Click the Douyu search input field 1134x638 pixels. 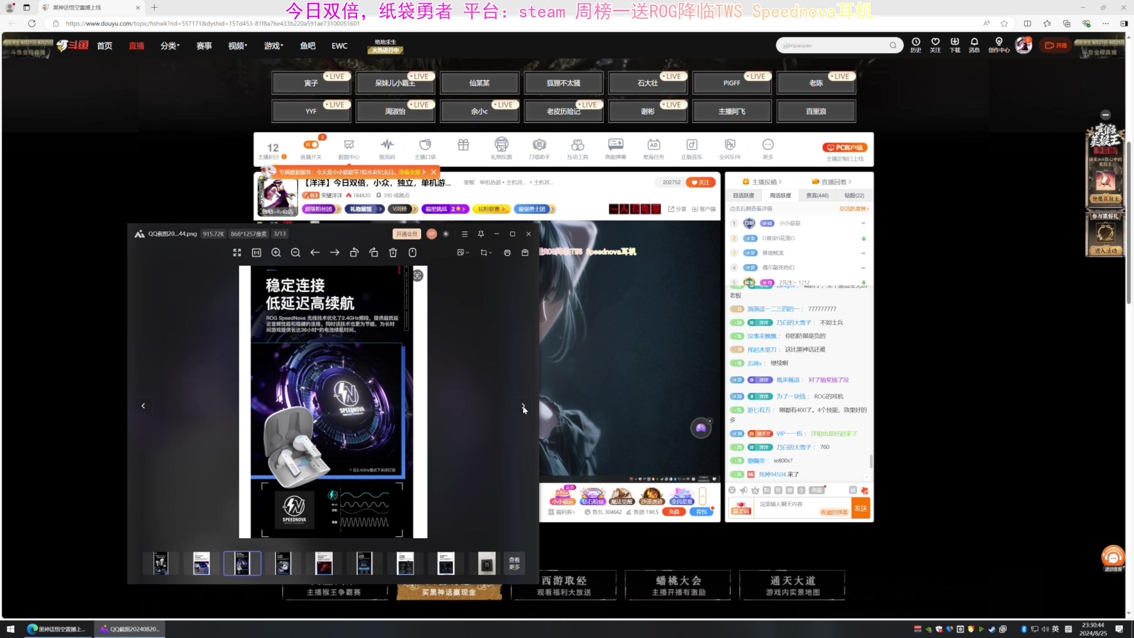pos(835,45)
